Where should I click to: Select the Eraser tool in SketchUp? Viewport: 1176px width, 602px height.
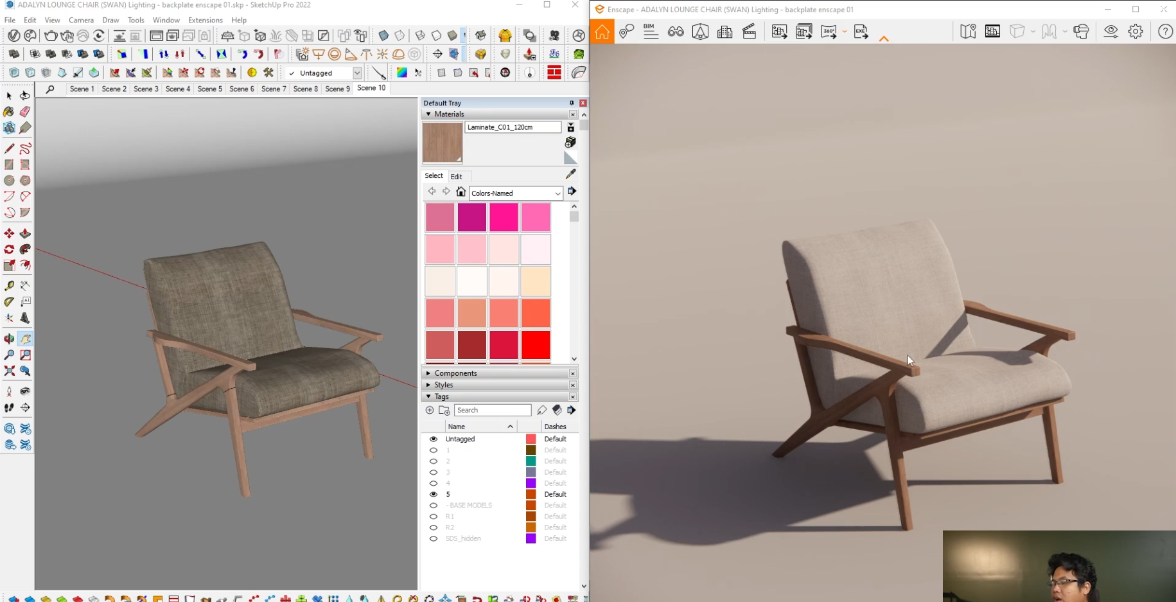(24, 112)
